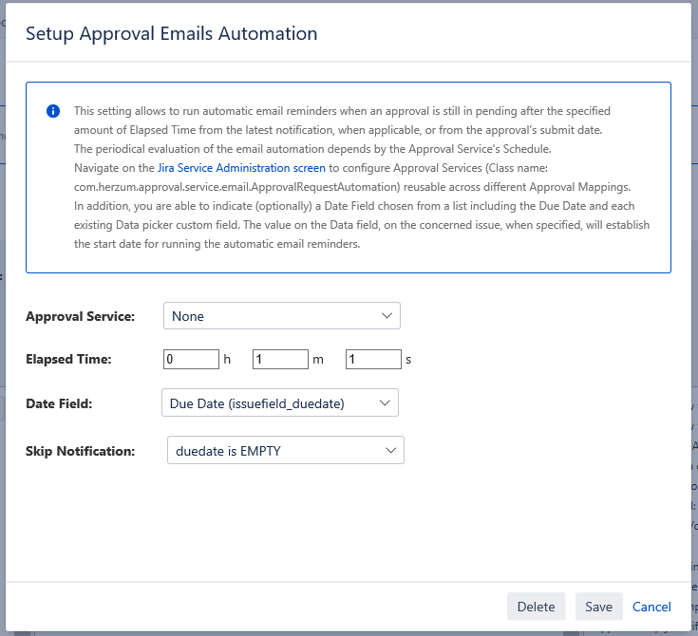Save the approval email automation settings
The image size is (698, 636).
tap(598, 607)
